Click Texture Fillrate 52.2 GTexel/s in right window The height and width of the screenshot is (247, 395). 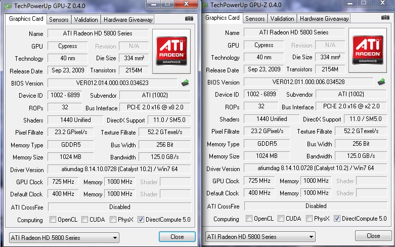point(361,131)
